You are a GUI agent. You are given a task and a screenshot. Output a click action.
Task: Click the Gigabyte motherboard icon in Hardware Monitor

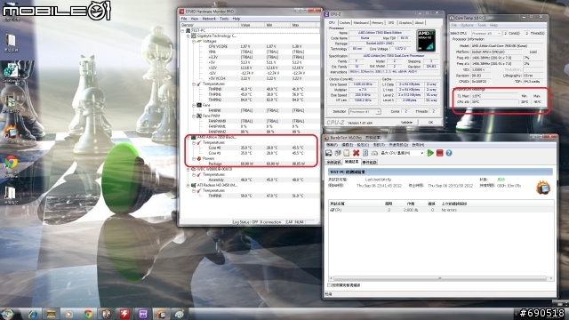click(x=194, y=36)
